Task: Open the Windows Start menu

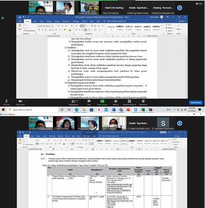Action: click(x=3, y=110)
